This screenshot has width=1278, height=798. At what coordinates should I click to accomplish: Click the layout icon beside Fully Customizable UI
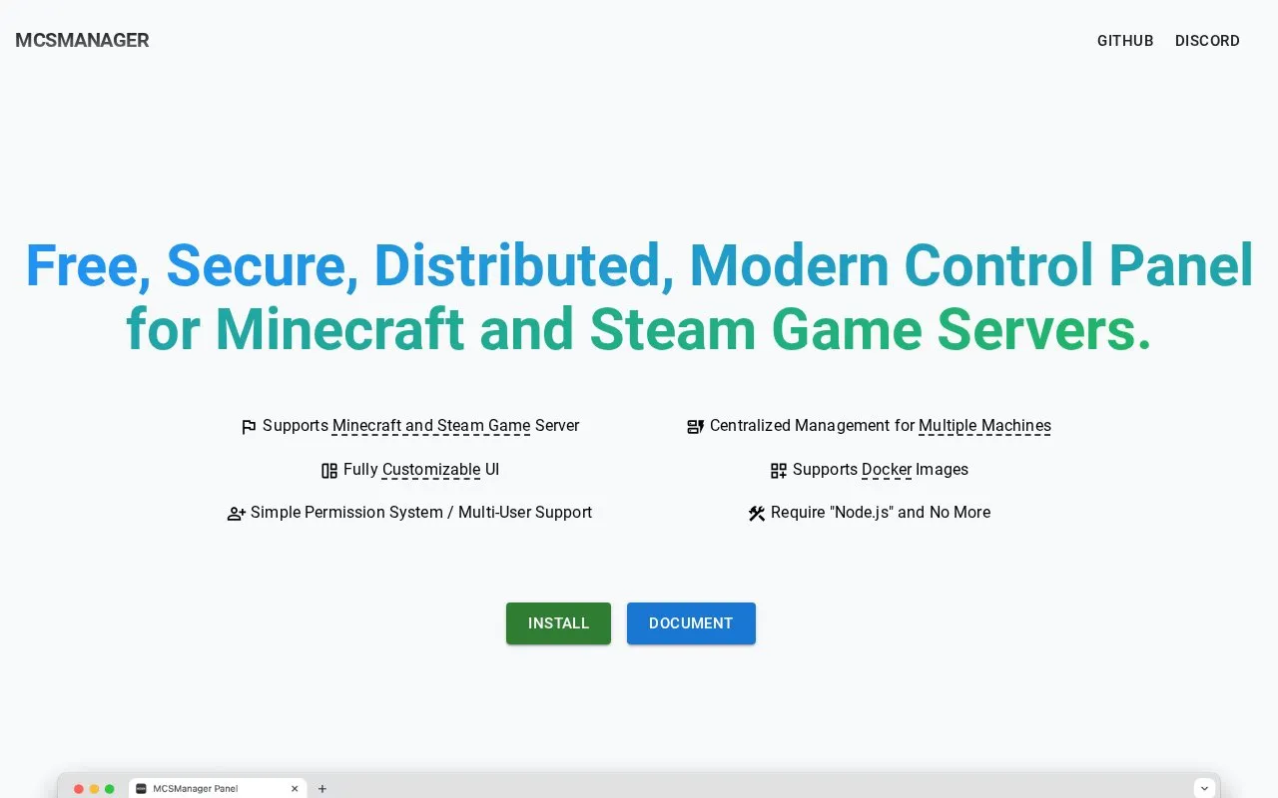[x=329, y=471]
